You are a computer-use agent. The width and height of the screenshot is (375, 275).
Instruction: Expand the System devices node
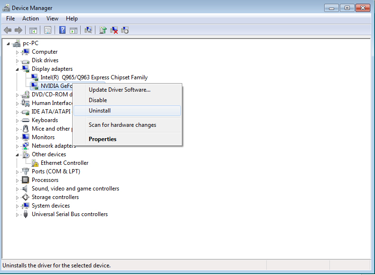17,206
